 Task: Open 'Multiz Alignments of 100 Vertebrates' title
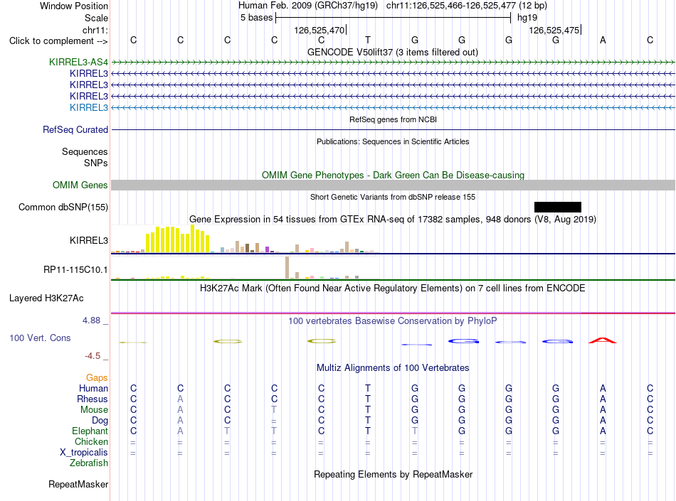pos(393,367)
